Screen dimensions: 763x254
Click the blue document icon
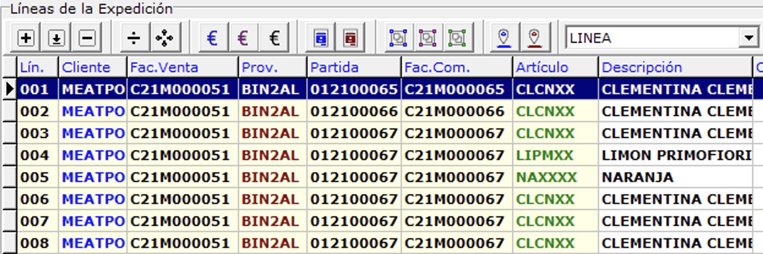(x=320, y=38)
